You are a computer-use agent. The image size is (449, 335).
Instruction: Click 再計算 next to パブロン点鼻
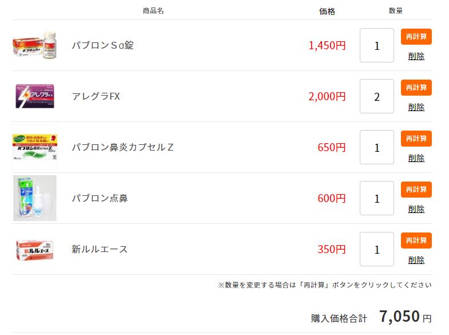416,190
